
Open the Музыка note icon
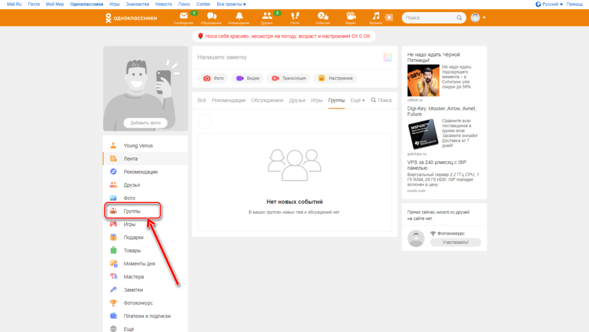[x=376, y=17]
